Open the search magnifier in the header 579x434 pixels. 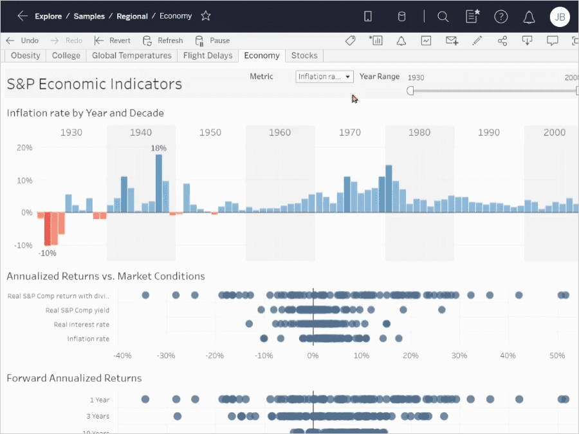coord(443,17)
